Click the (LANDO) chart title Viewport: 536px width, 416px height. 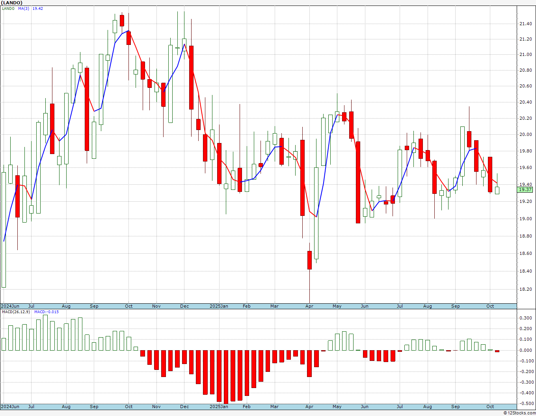(x=11, y=3)
